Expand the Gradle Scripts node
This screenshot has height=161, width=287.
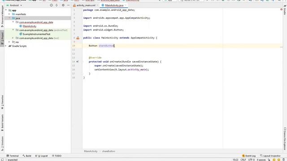[x=6, y=46]
